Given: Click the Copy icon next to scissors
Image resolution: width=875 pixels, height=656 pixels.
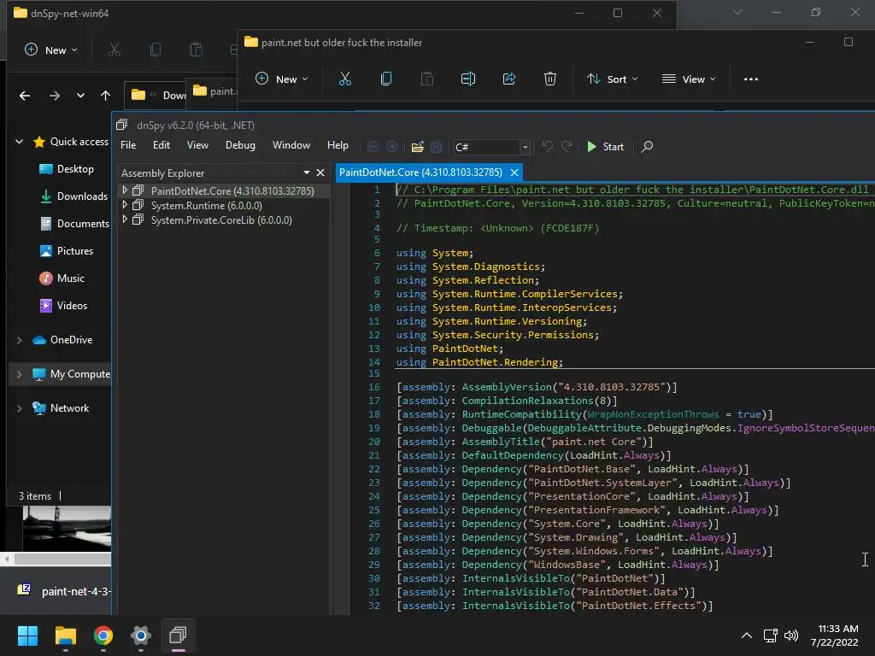Looking at the screenshot, I should [x=386, y=79].
